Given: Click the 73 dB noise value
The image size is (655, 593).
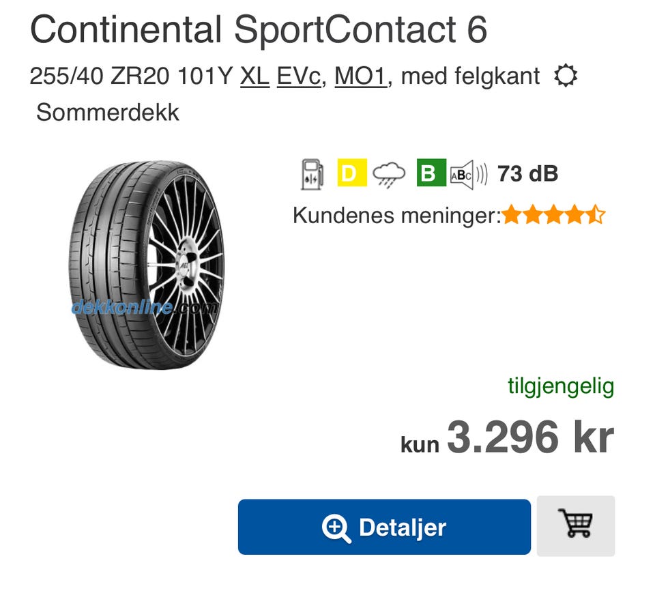Looking at the screenshot, I should pos(527,174).
